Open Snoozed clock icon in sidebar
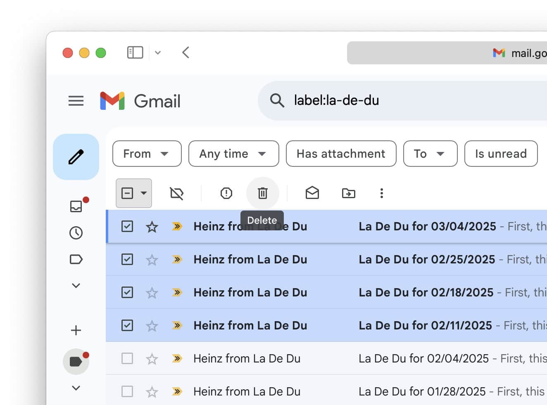 [x=76, y=233]
